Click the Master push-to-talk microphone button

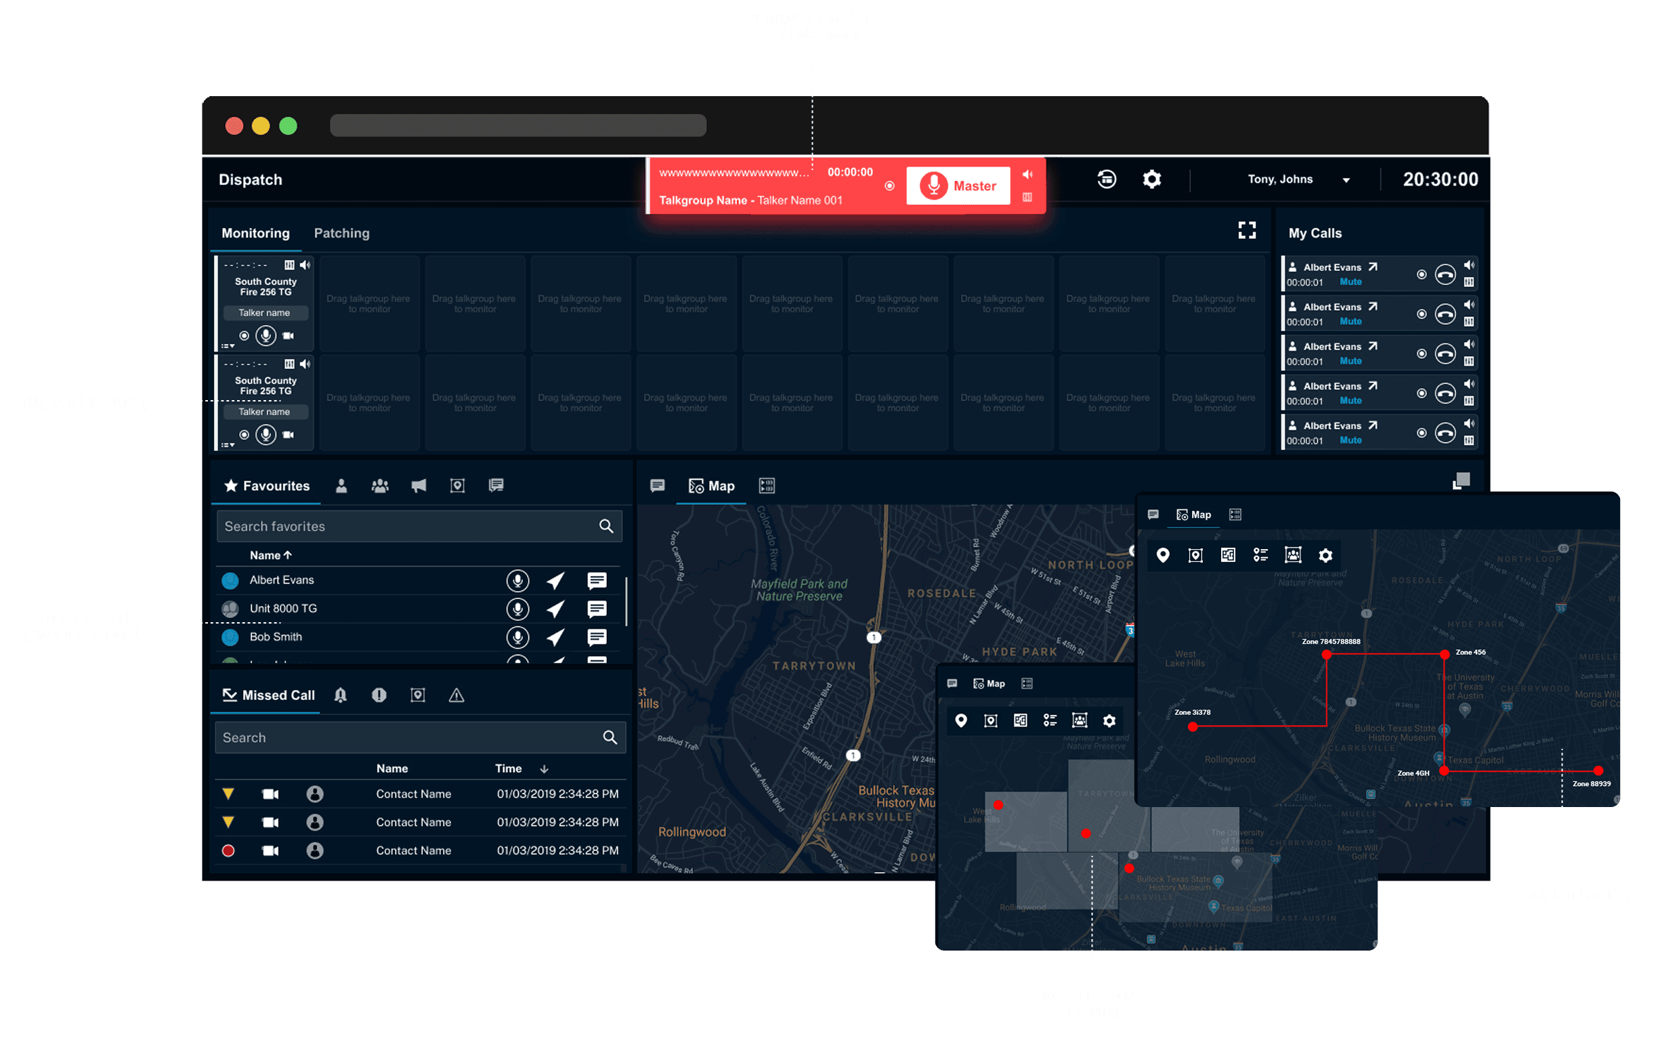coord(958,186)
